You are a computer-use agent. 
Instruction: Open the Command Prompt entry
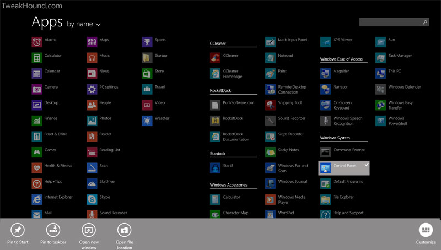[x=342, y=152]
